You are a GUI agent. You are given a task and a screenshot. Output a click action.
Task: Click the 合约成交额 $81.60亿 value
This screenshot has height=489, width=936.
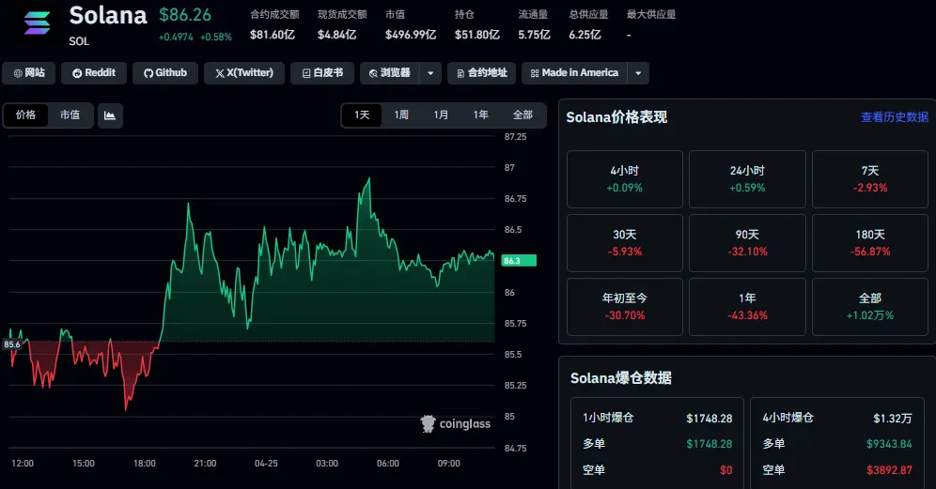point(273,35)
